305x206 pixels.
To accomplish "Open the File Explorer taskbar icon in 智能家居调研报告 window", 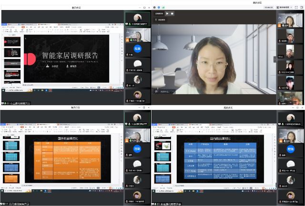I will pos(42,90).
